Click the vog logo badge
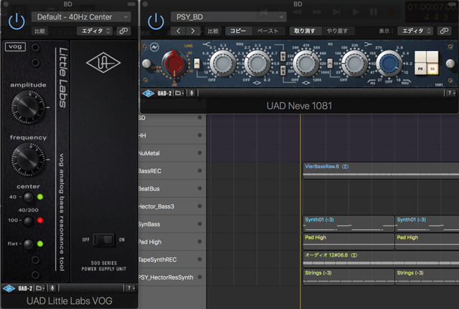 tap(15, 47)
